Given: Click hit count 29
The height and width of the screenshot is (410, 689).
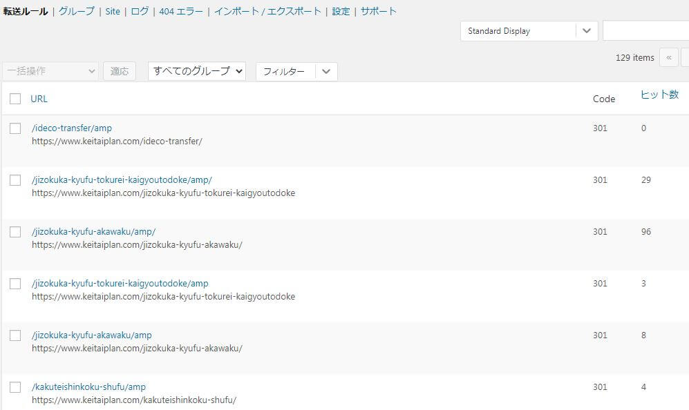Looking at the screenshot, I should click(646, 180).
